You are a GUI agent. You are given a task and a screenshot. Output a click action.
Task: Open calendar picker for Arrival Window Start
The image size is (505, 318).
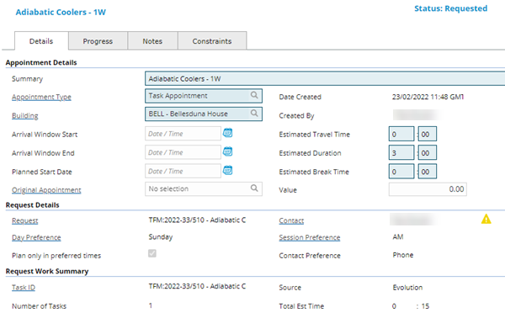pyautogui.click(x=228, y=133)
